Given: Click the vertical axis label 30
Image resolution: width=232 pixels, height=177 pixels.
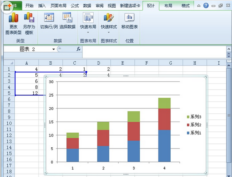Looking at the screenshot, I should point(51,81).
